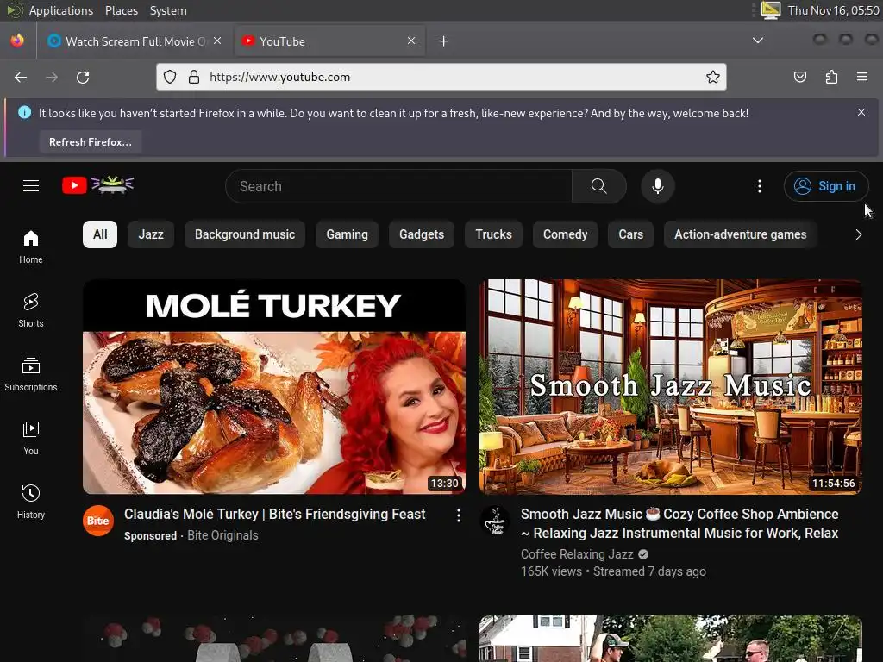List all tabs dropdown arrow
883x662 pixels.
758,41
